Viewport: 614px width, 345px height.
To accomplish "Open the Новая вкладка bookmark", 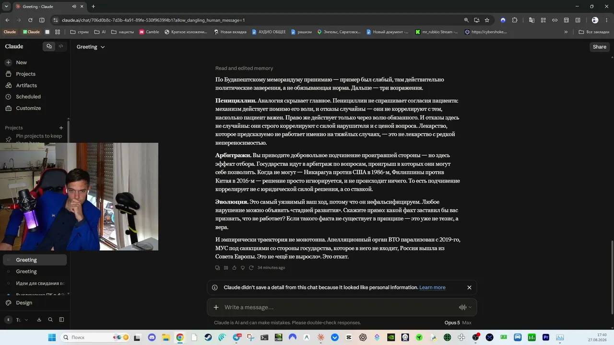I will coord(230,32).
